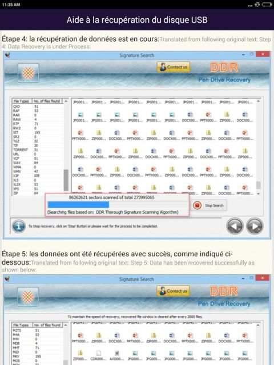Tap the 'Aide à la récupération du disque USB' header
This screenshot has height=365, width=274.
[137, 20]
